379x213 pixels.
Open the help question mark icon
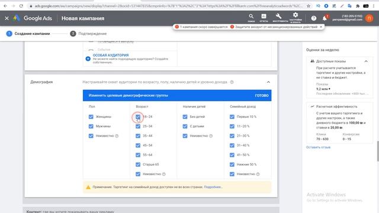(313, 18)
